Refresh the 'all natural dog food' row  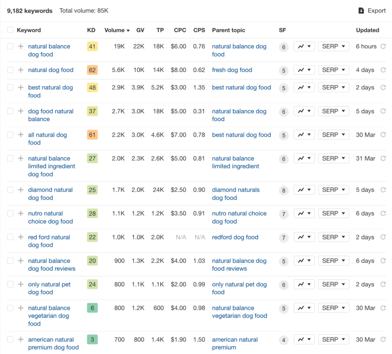click(383, 135)
